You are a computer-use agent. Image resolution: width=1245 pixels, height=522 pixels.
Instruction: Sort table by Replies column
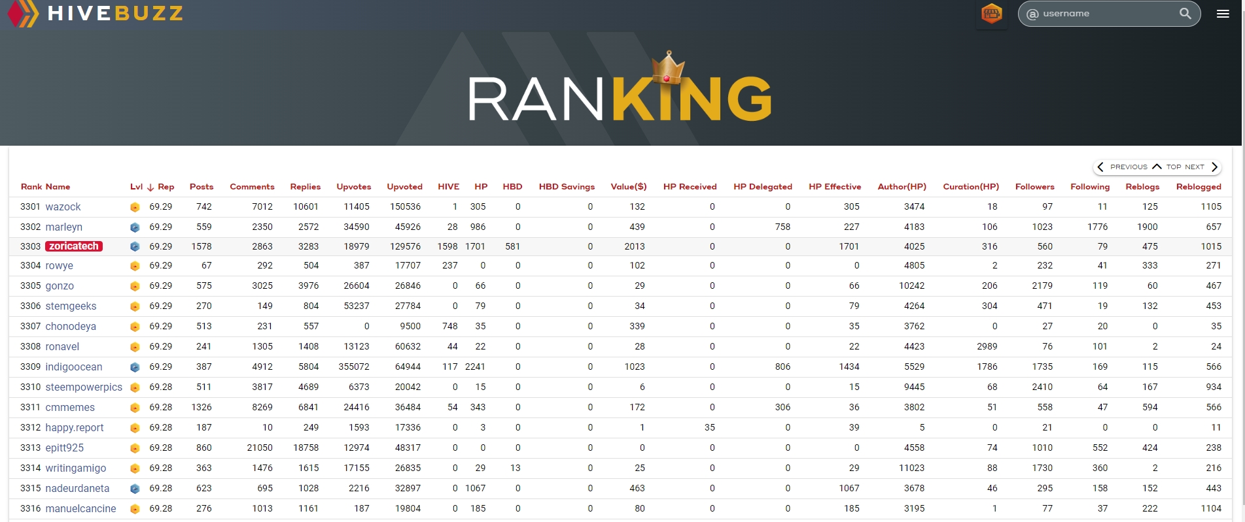(306, 187)
